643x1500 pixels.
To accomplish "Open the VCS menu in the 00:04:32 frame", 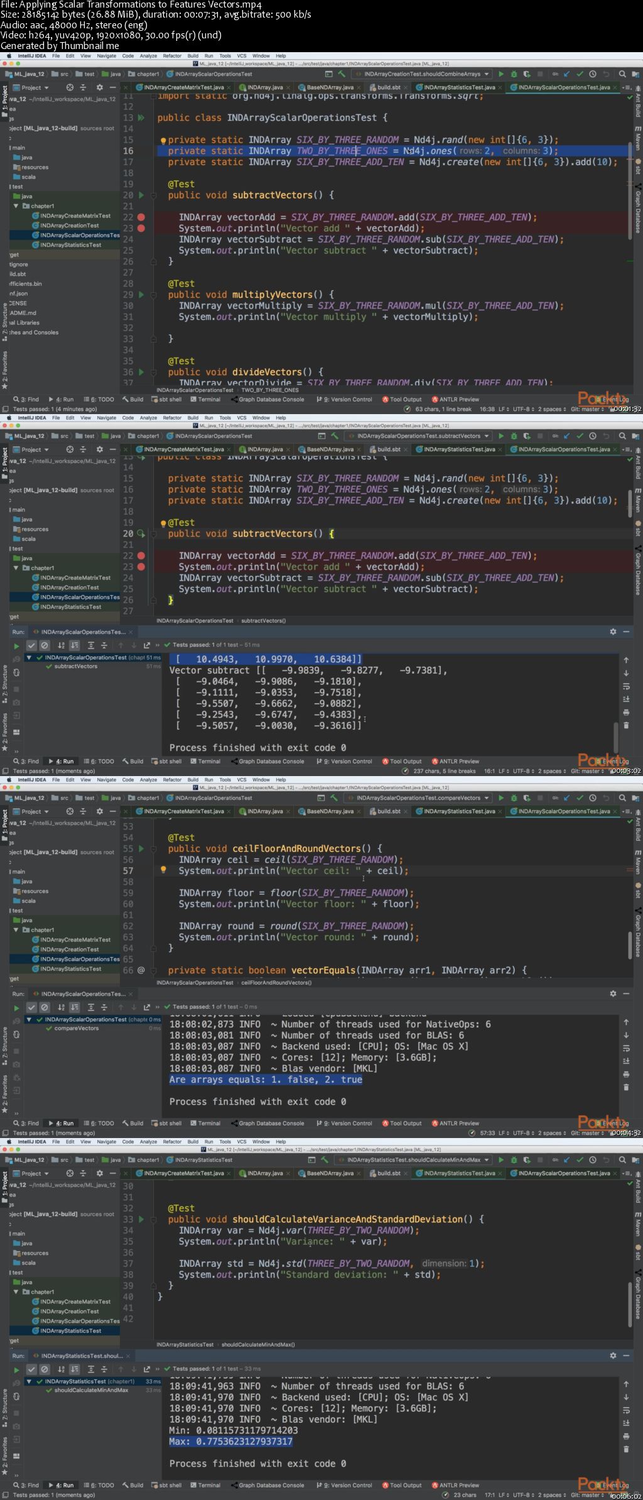I will (x=242, y=780).
